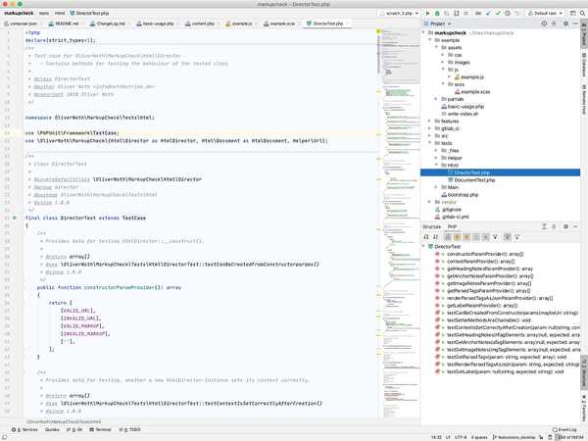Select getLabelParamProvider in the Structure list
The width and height of the screenshot is (588, 441).
[482, 306]
